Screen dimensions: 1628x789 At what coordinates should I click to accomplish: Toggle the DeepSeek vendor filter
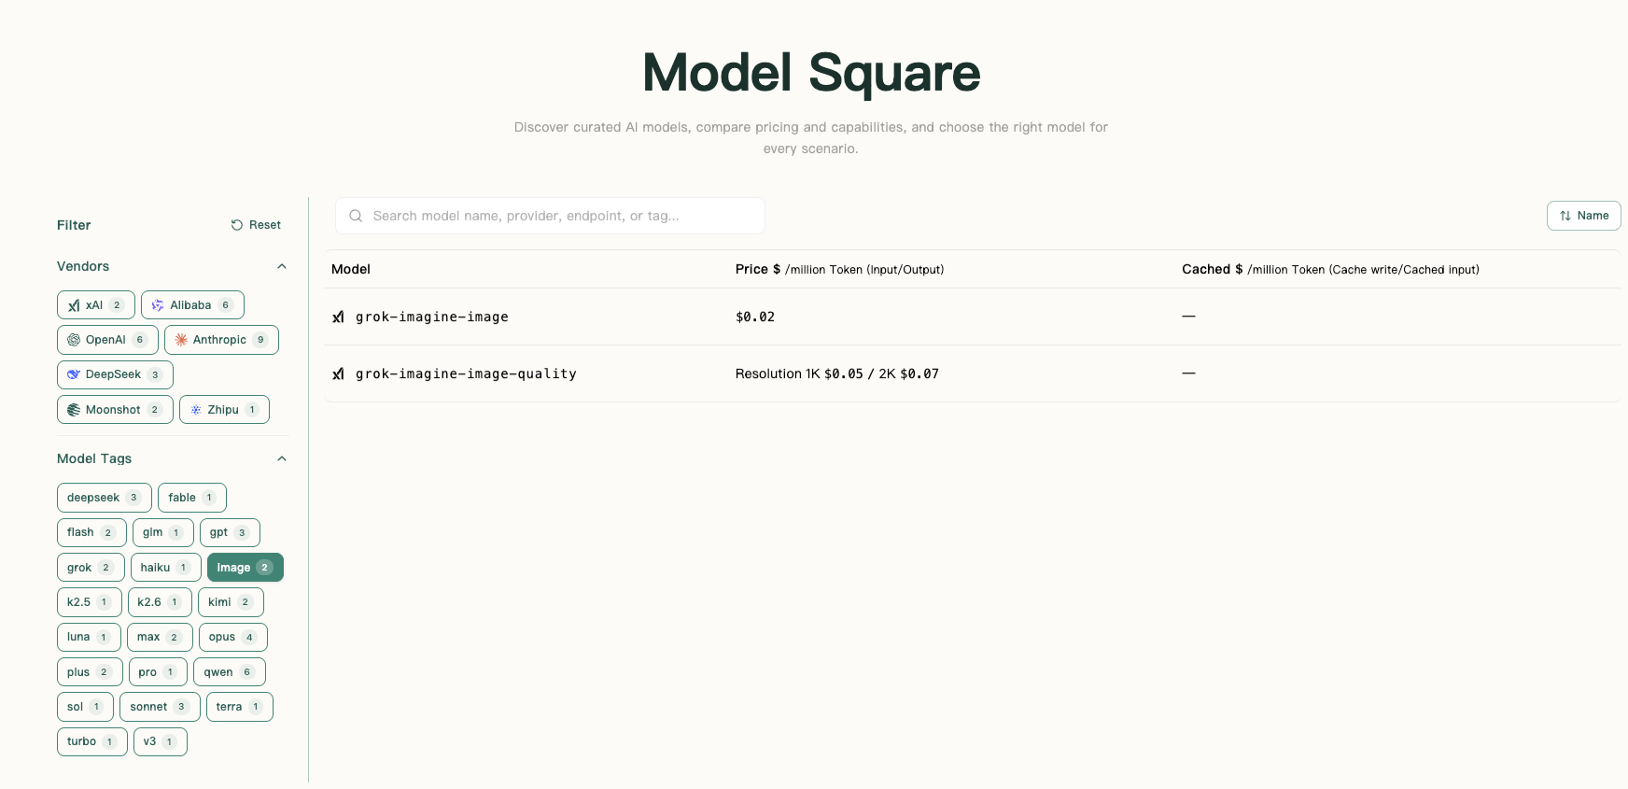point(115,374)
